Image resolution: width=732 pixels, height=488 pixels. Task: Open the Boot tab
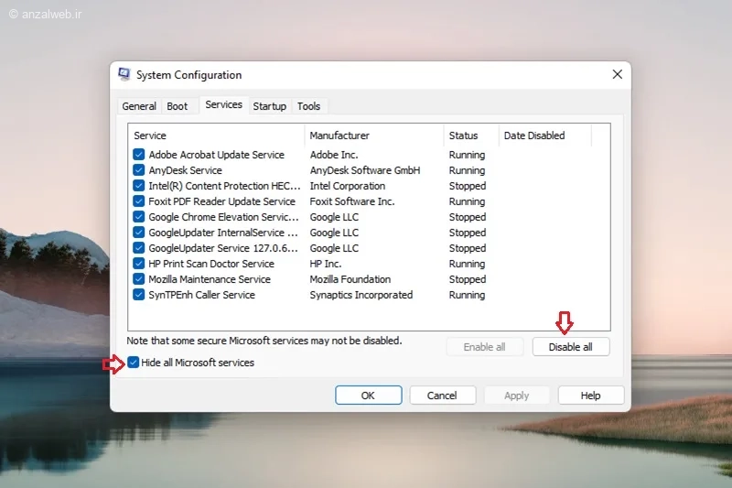tap(178, 106)
